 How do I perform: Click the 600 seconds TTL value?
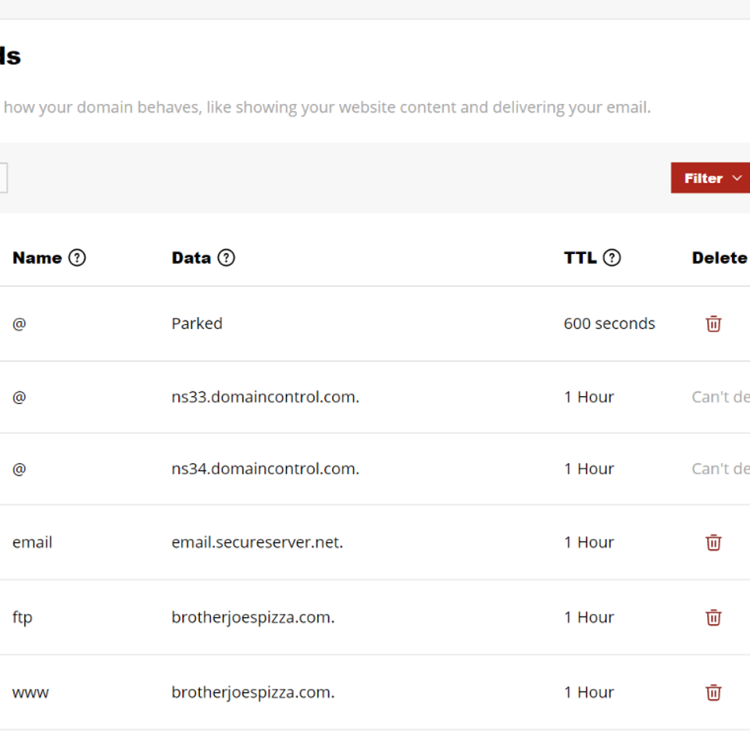[609, 323]
